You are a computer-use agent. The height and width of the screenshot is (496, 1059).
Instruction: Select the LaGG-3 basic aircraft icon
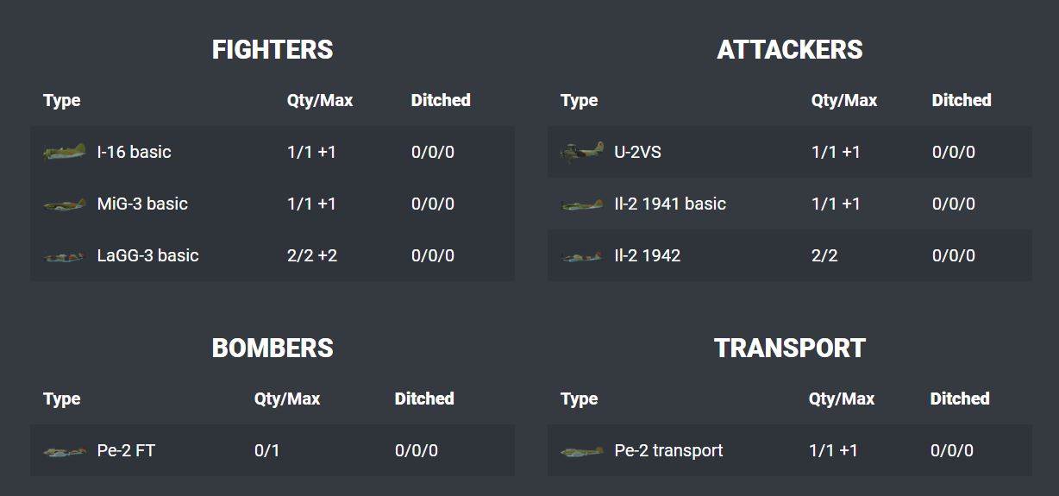[65, 256]
